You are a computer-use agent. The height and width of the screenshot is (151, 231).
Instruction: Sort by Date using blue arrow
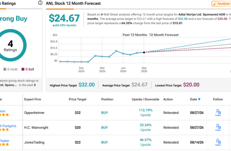(x=199, y=99)
